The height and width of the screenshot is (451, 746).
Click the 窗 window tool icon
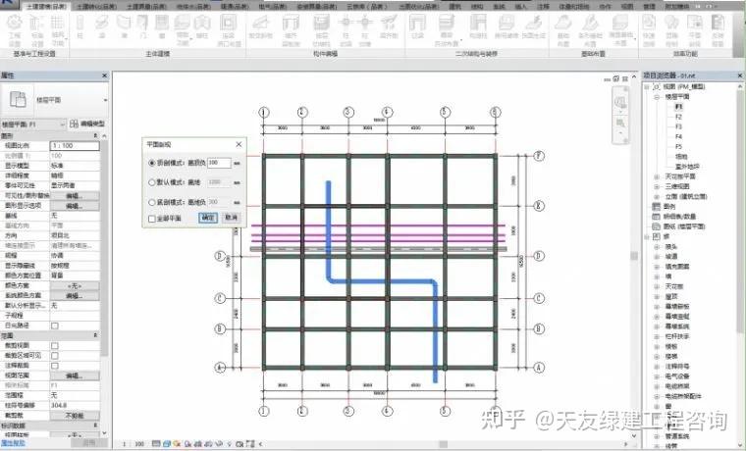point(162,27)
